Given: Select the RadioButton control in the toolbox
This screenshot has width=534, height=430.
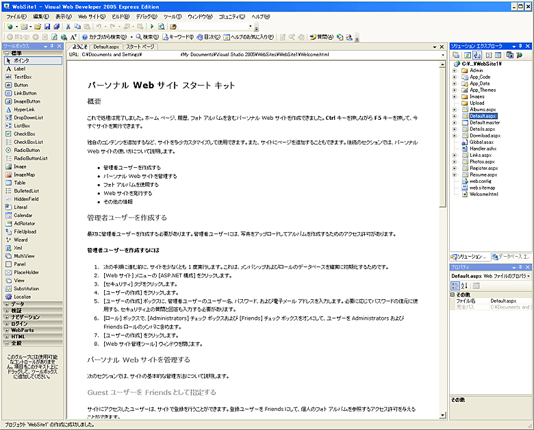Looking at the screenshot, I should coord(27,150).
